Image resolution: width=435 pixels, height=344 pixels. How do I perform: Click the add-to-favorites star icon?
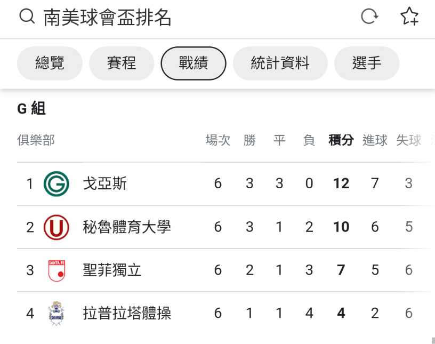click(x=409, y=17)
